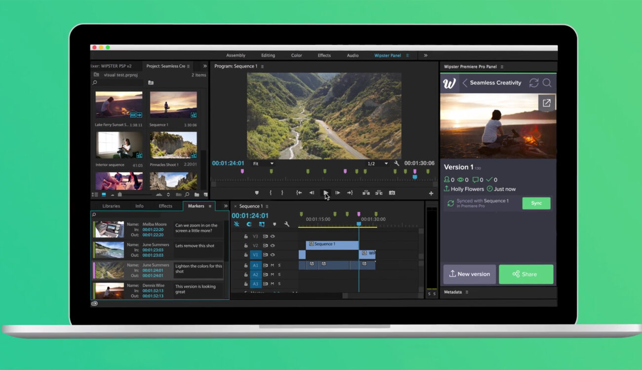Click Add Marker in Program monitor controls
The height and width of the screenshot is (370, 642).
256,193
